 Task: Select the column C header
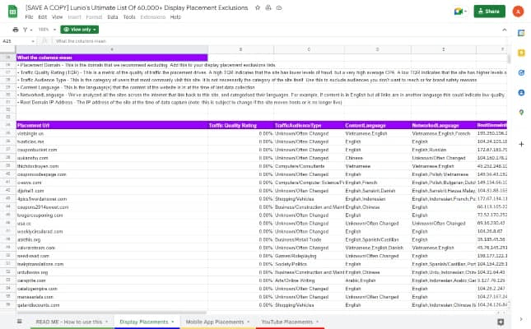click(309, 49)
